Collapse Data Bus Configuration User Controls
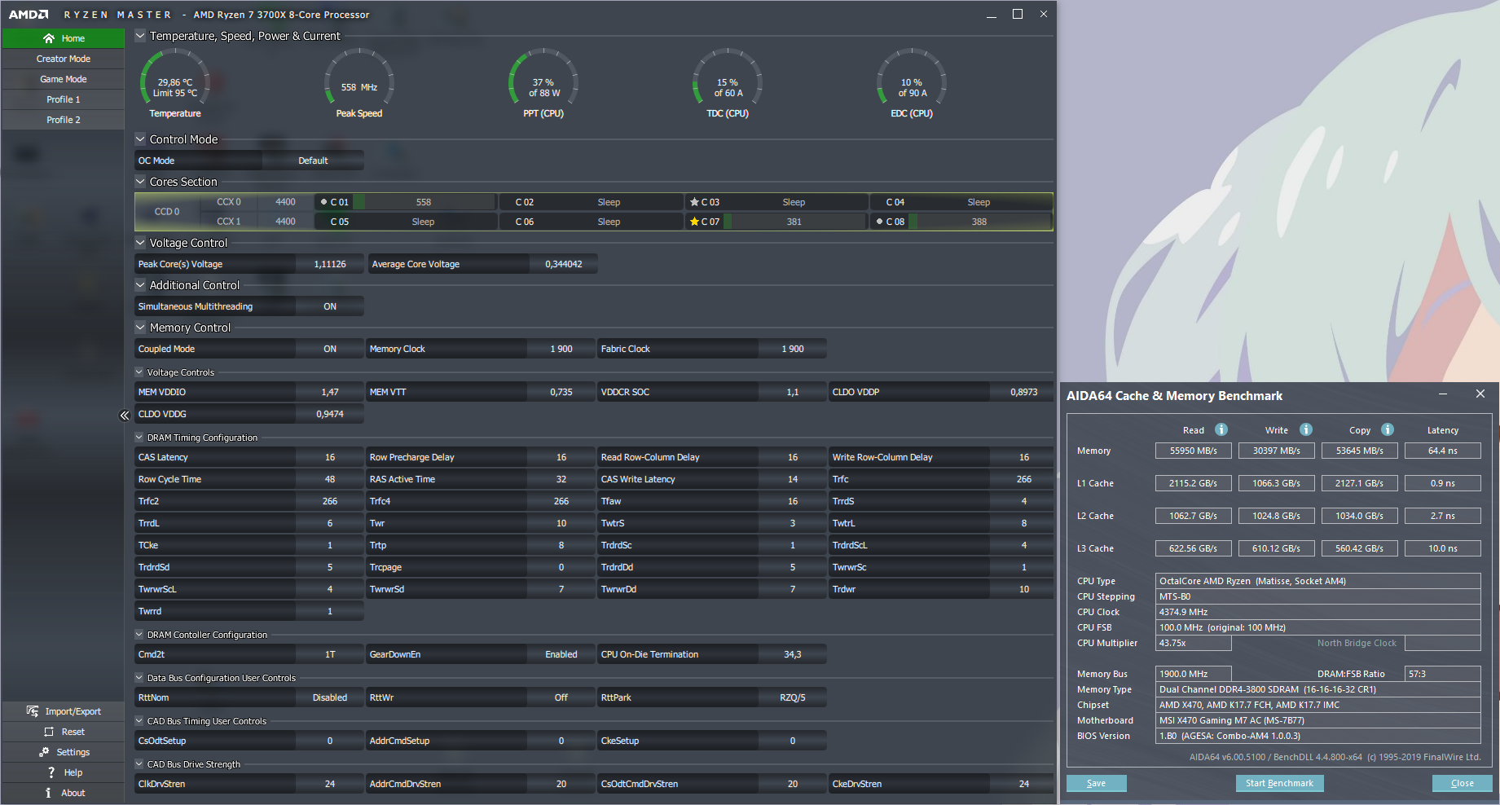The height and width of the screenshot is (805, 1500). pos(139,678)
